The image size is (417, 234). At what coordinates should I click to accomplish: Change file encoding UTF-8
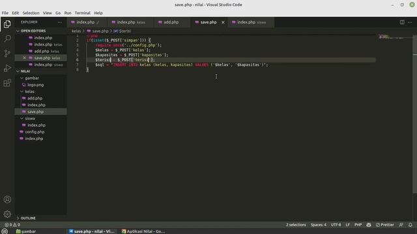336,225
